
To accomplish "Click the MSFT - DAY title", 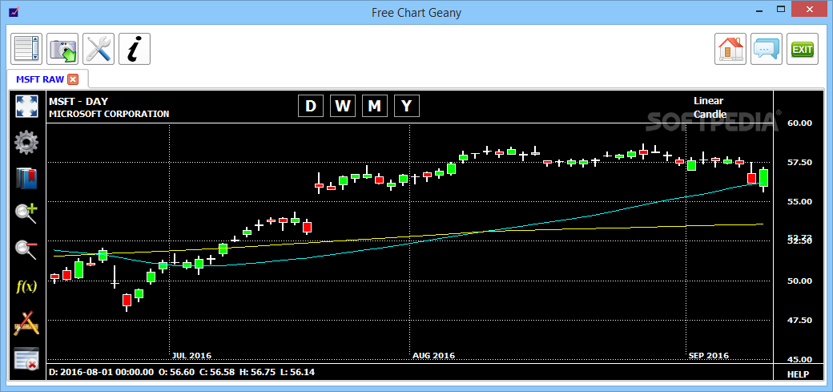I will click(78, 101).
